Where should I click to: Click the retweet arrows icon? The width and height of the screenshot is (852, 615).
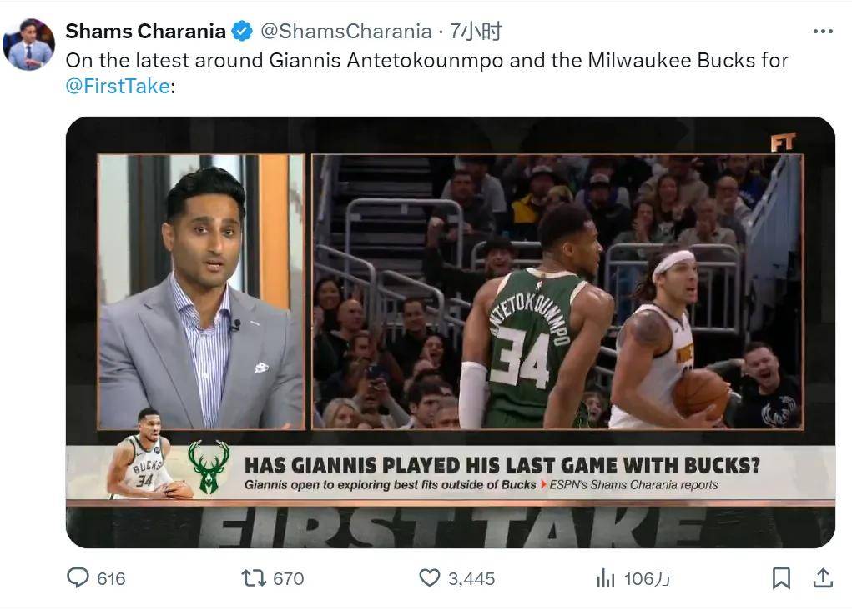[253, 577]
